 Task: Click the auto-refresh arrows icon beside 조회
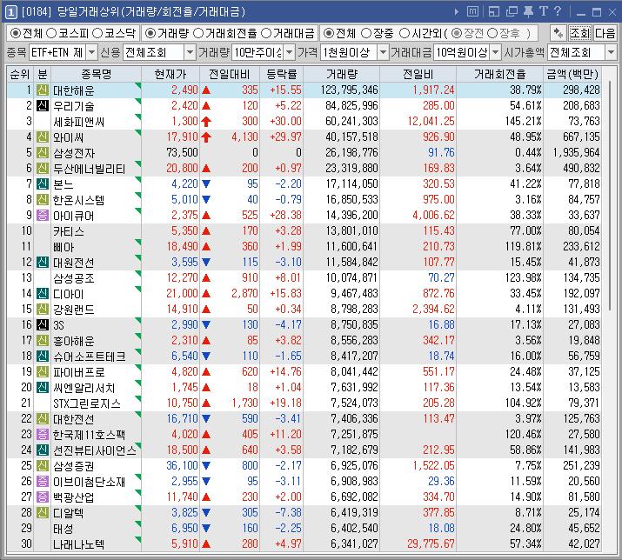coord(558,33)
